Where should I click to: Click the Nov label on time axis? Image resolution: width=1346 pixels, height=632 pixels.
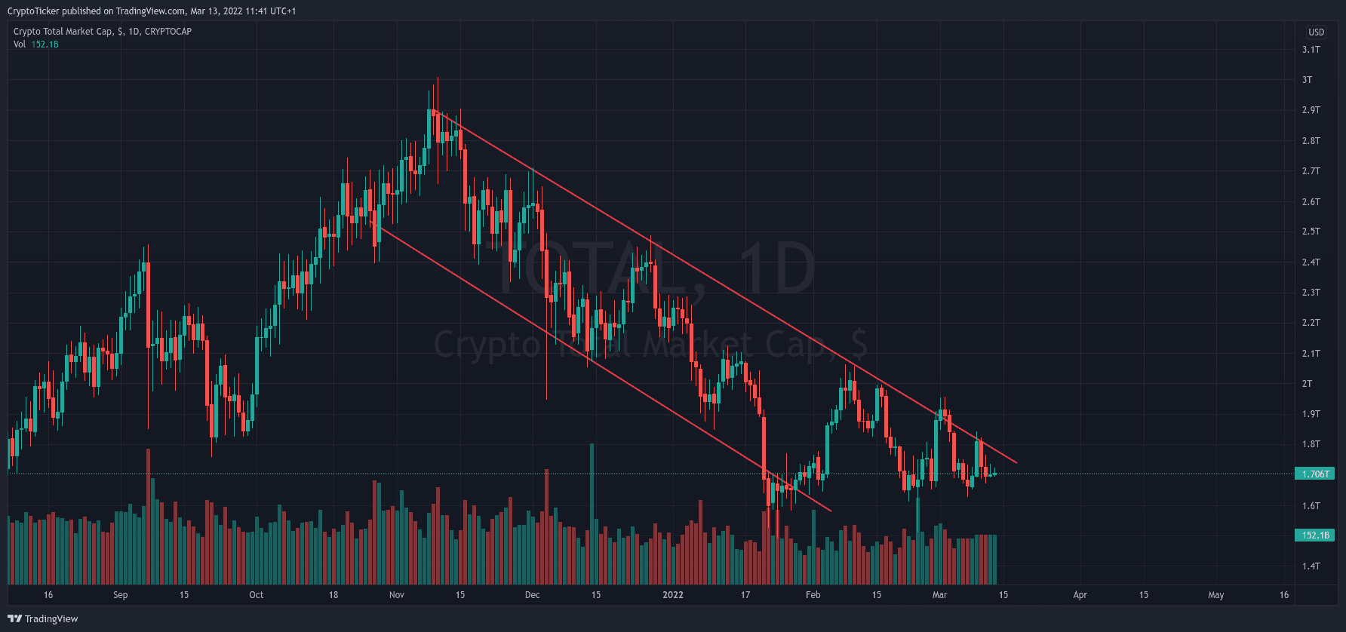tap(397, 595)
